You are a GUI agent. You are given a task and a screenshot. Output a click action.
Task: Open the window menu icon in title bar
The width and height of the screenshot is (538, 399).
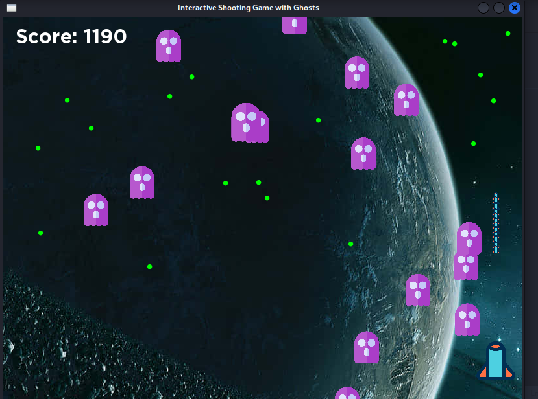(12, 8)
